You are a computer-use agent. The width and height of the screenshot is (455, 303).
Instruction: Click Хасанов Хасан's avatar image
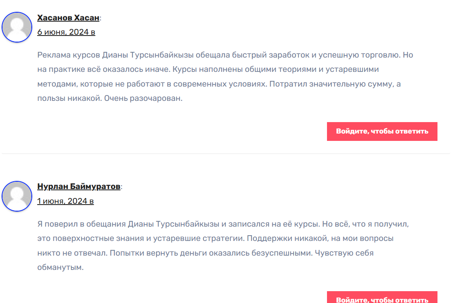pos(17,27)
